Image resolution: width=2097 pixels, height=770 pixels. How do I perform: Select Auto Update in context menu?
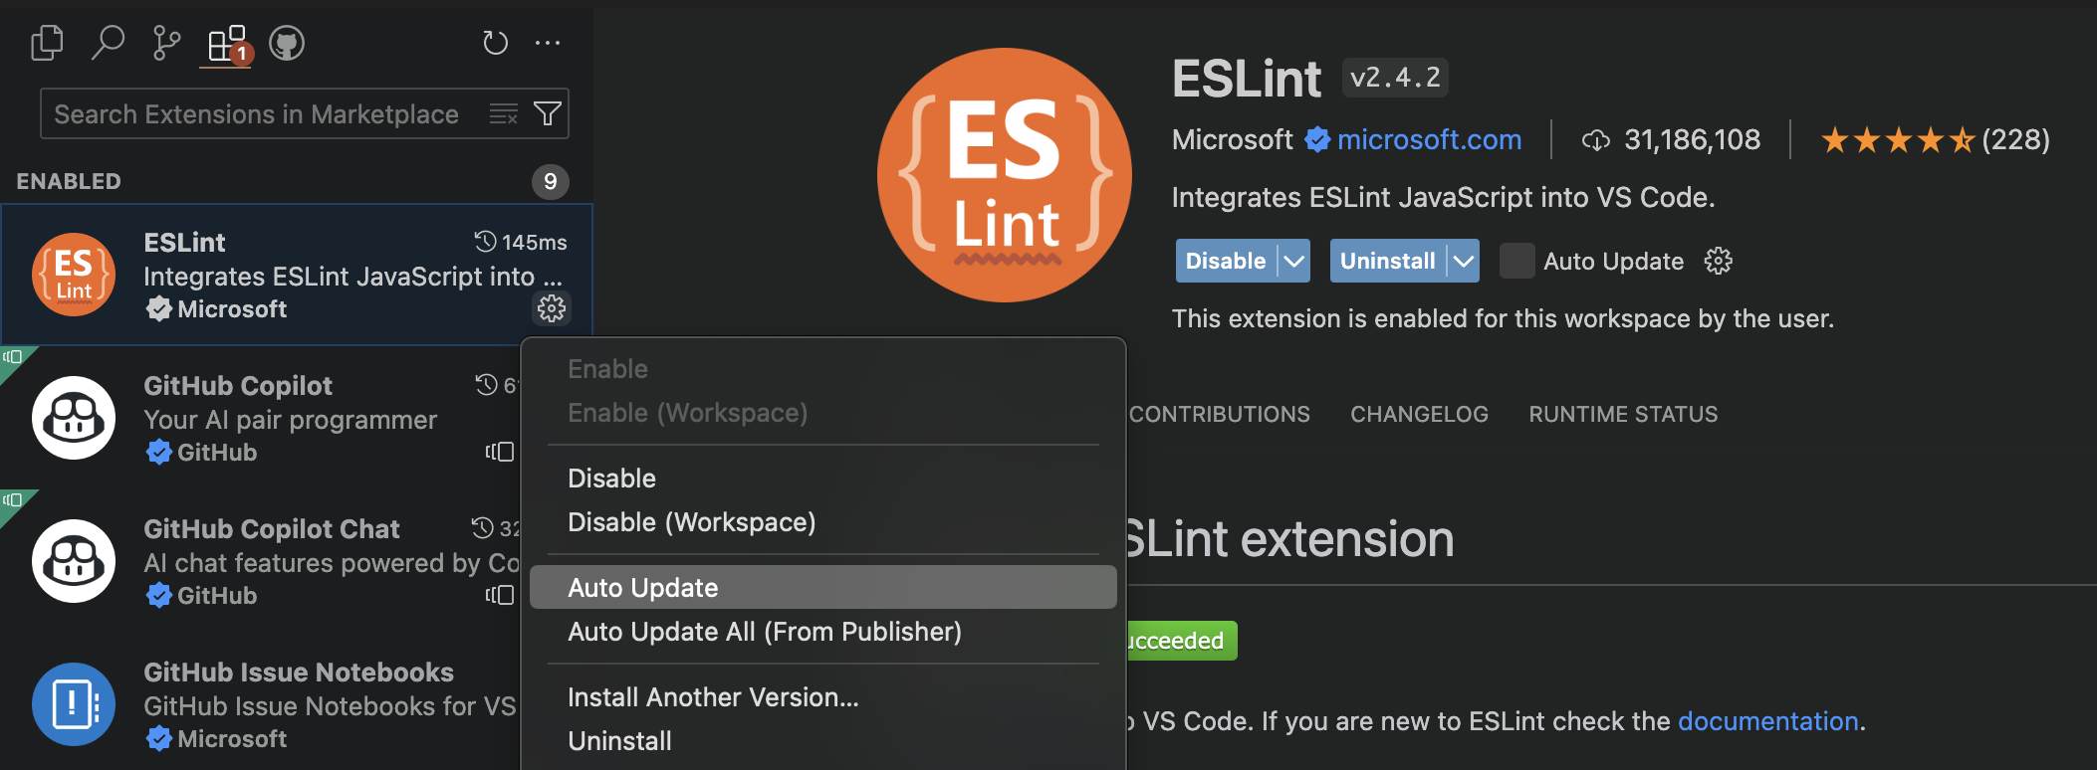click(643, 588)
